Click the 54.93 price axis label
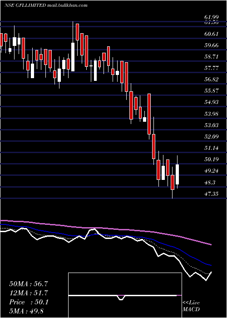Image resolution: width=227 pixels, height=318 pixels. [212, 102]
